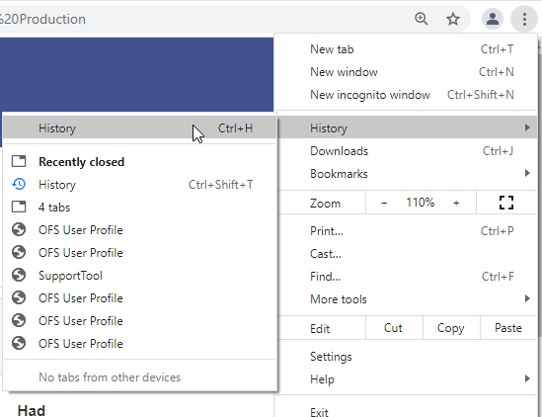
Task: Click the window icon beside 4 tabs
Action: click(19, 207)
